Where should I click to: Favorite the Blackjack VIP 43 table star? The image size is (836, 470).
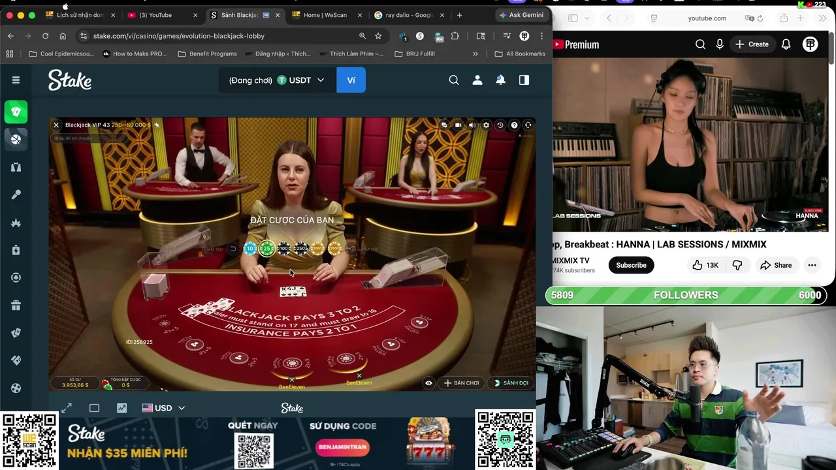(x=157, y=125)
